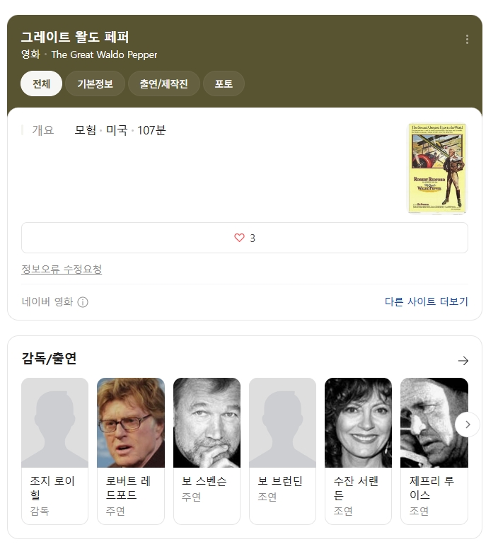
Task: Click the 정보오류 수정요청 link
Action: pos(62,270)
